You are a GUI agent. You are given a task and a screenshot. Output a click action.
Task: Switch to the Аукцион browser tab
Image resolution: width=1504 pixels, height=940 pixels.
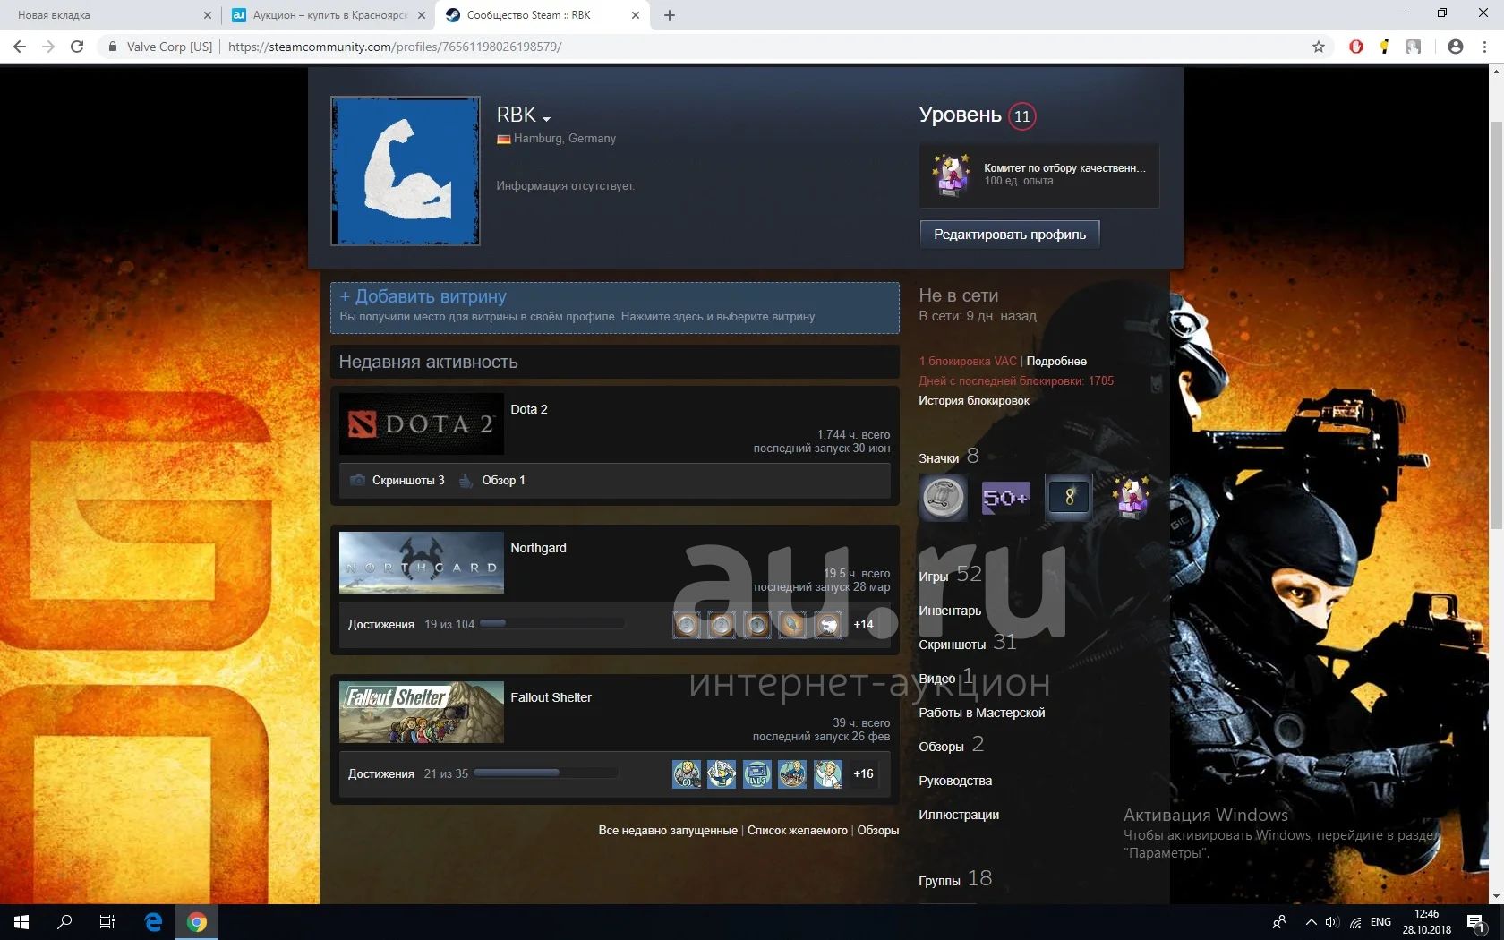coord(327,15)
